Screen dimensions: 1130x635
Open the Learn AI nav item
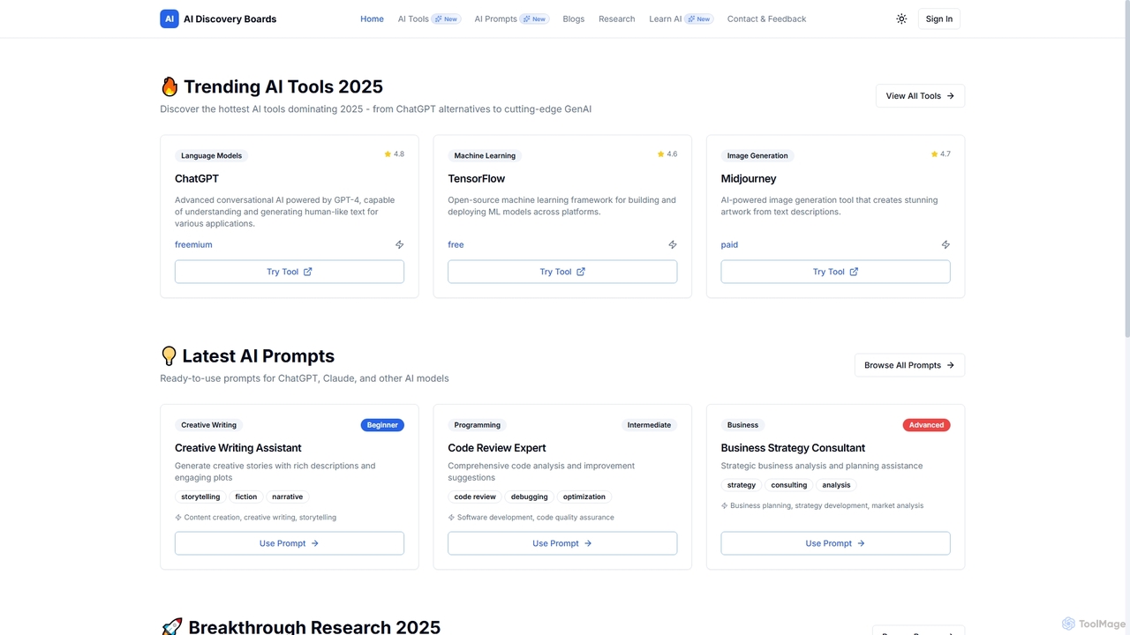coord(681,19)
